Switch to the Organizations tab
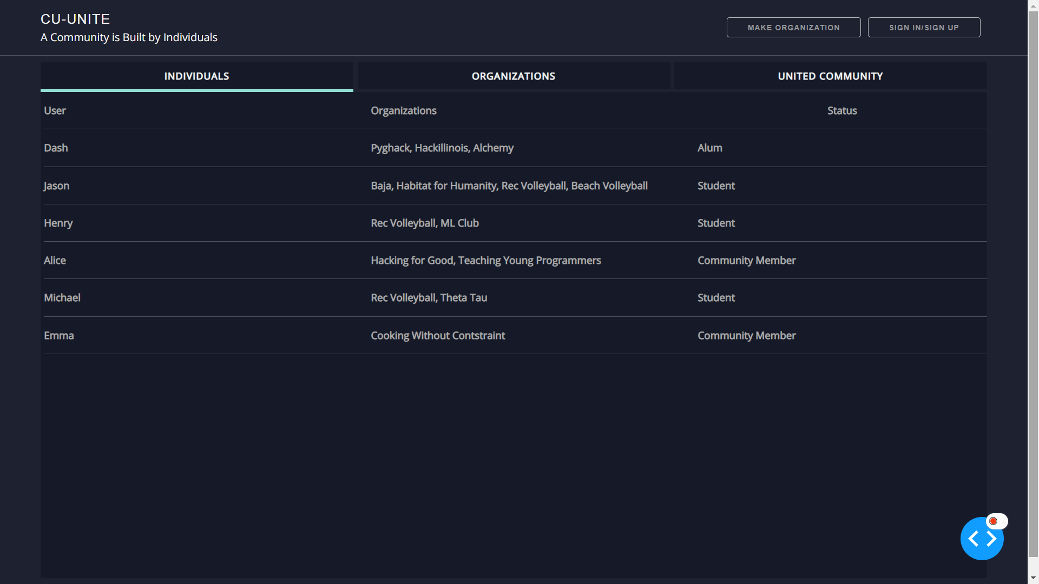 click(x=513, y=76)
